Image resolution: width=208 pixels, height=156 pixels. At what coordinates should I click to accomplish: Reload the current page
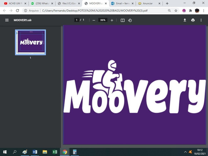17,10
